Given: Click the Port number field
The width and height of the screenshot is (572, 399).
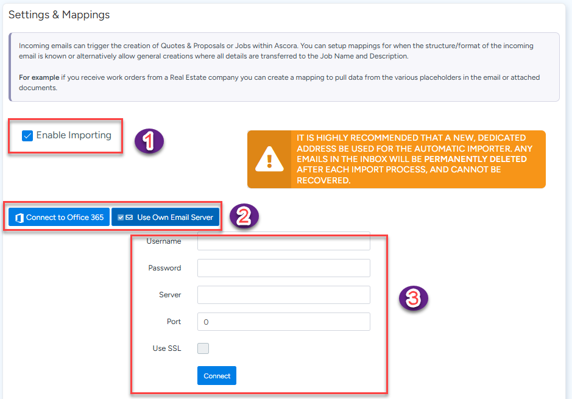Looking at the screenshot, I should coord(283,322).
